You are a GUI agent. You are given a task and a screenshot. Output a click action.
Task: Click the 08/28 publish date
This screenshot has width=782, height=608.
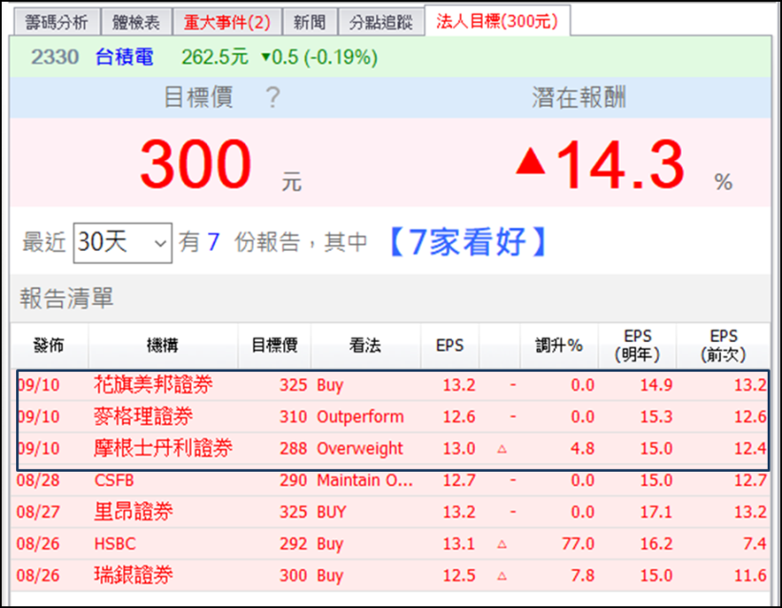coord(38,480)
